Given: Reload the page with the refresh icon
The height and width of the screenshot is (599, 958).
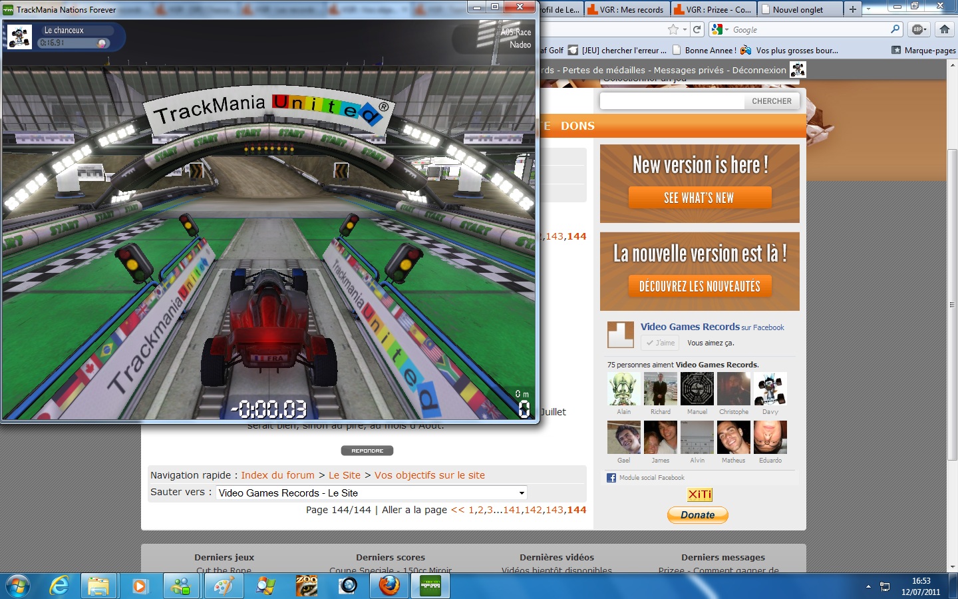Looking at the screenshot, I should pyautogui.click(x=697, y=29).
